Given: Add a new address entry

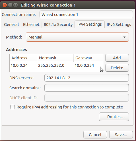Looking at the screenshot, I should (117, 58).
